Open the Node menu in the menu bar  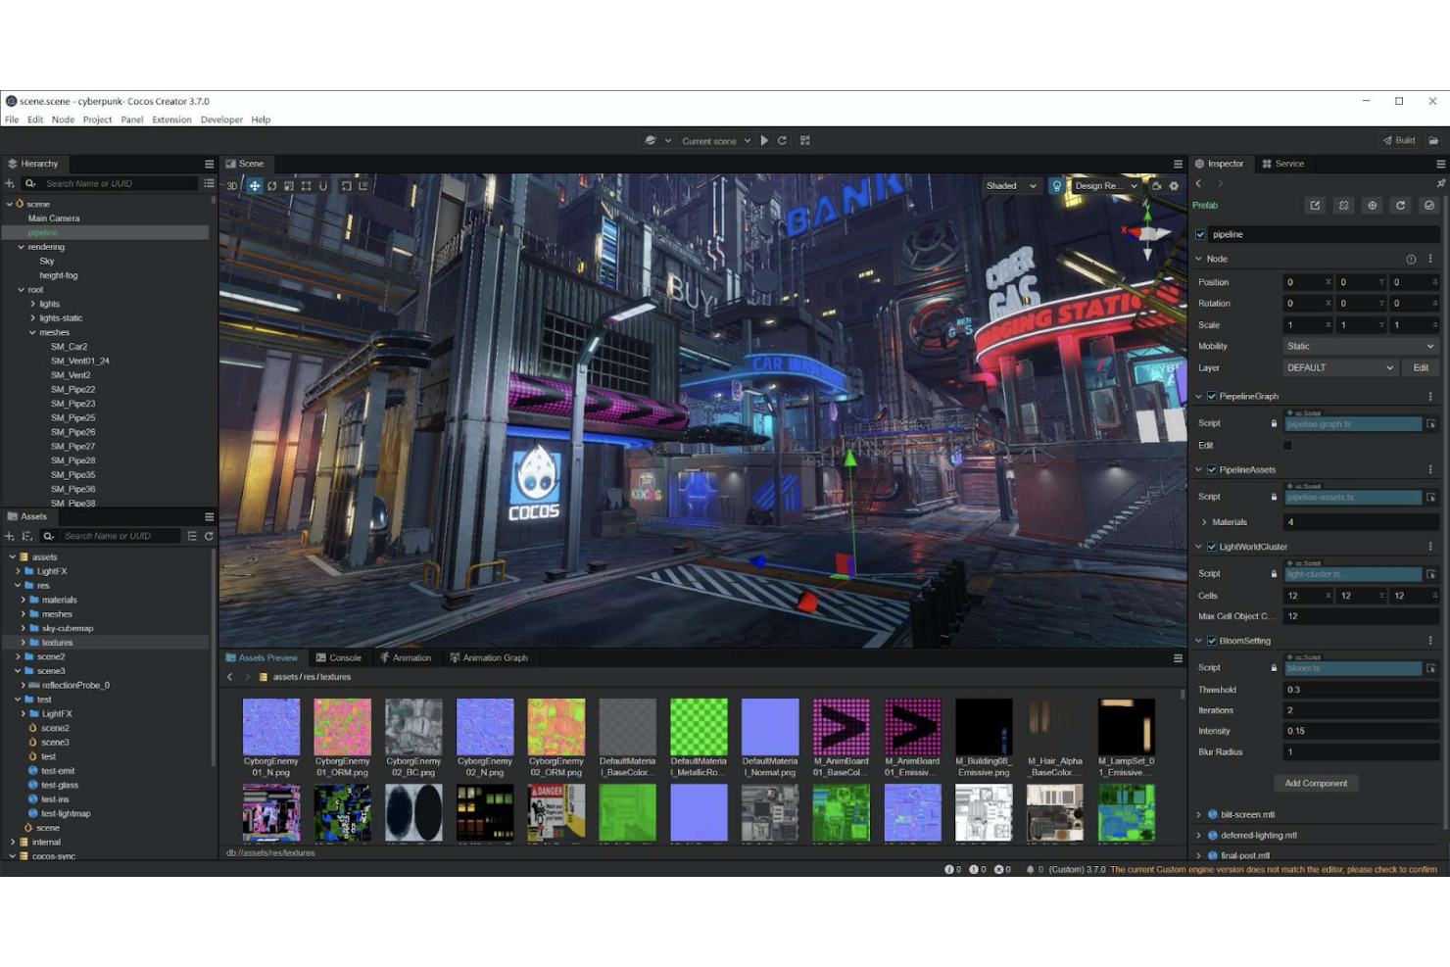(x=63, y=119)
